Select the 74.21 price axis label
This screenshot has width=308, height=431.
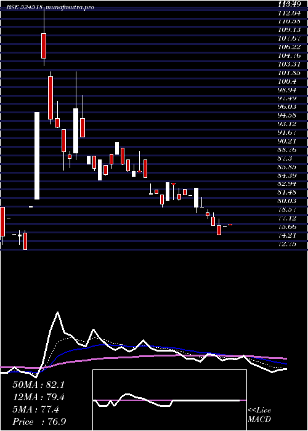tap(288, 236)
